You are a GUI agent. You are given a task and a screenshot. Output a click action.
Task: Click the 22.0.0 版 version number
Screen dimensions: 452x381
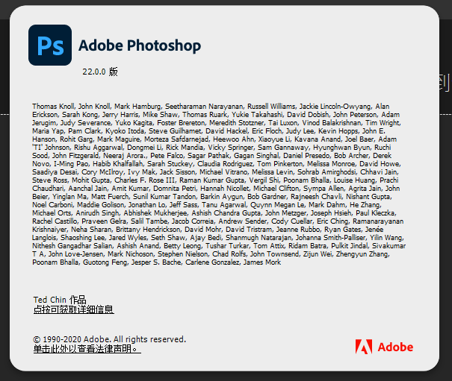point(100,72)
